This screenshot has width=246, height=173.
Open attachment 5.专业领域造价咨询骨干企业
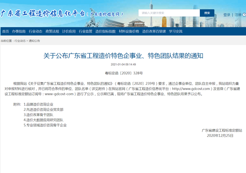(45, 125)
